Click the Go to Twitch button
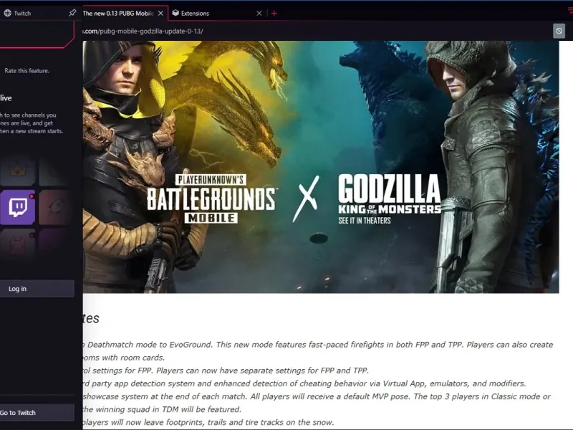The image size is (573, 430). [x=37, y=413]
